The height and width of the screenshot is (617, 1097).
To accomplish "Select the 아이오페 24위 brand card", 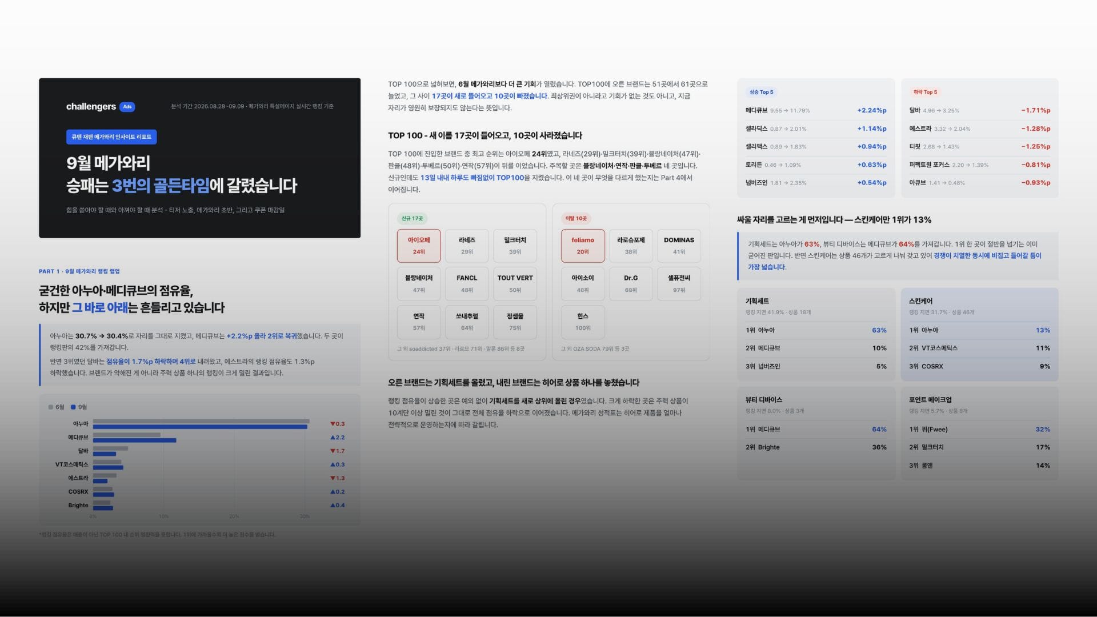I will (419, 246).
